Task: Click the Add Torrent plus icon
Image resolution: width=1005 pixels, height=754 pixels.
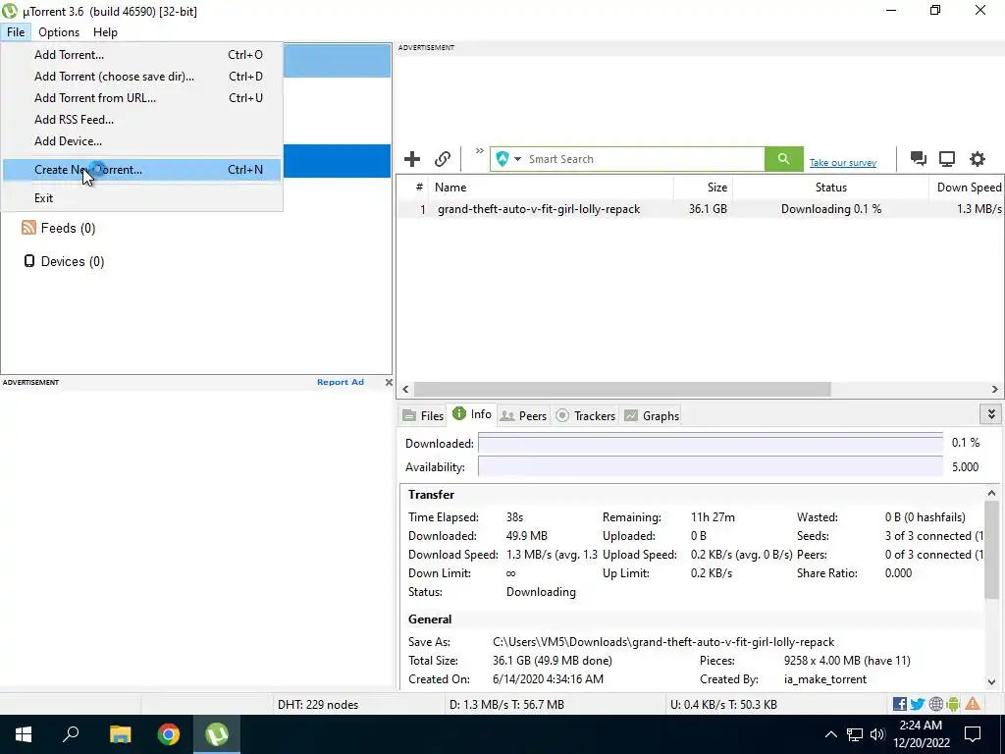Action: coord(412,159)
